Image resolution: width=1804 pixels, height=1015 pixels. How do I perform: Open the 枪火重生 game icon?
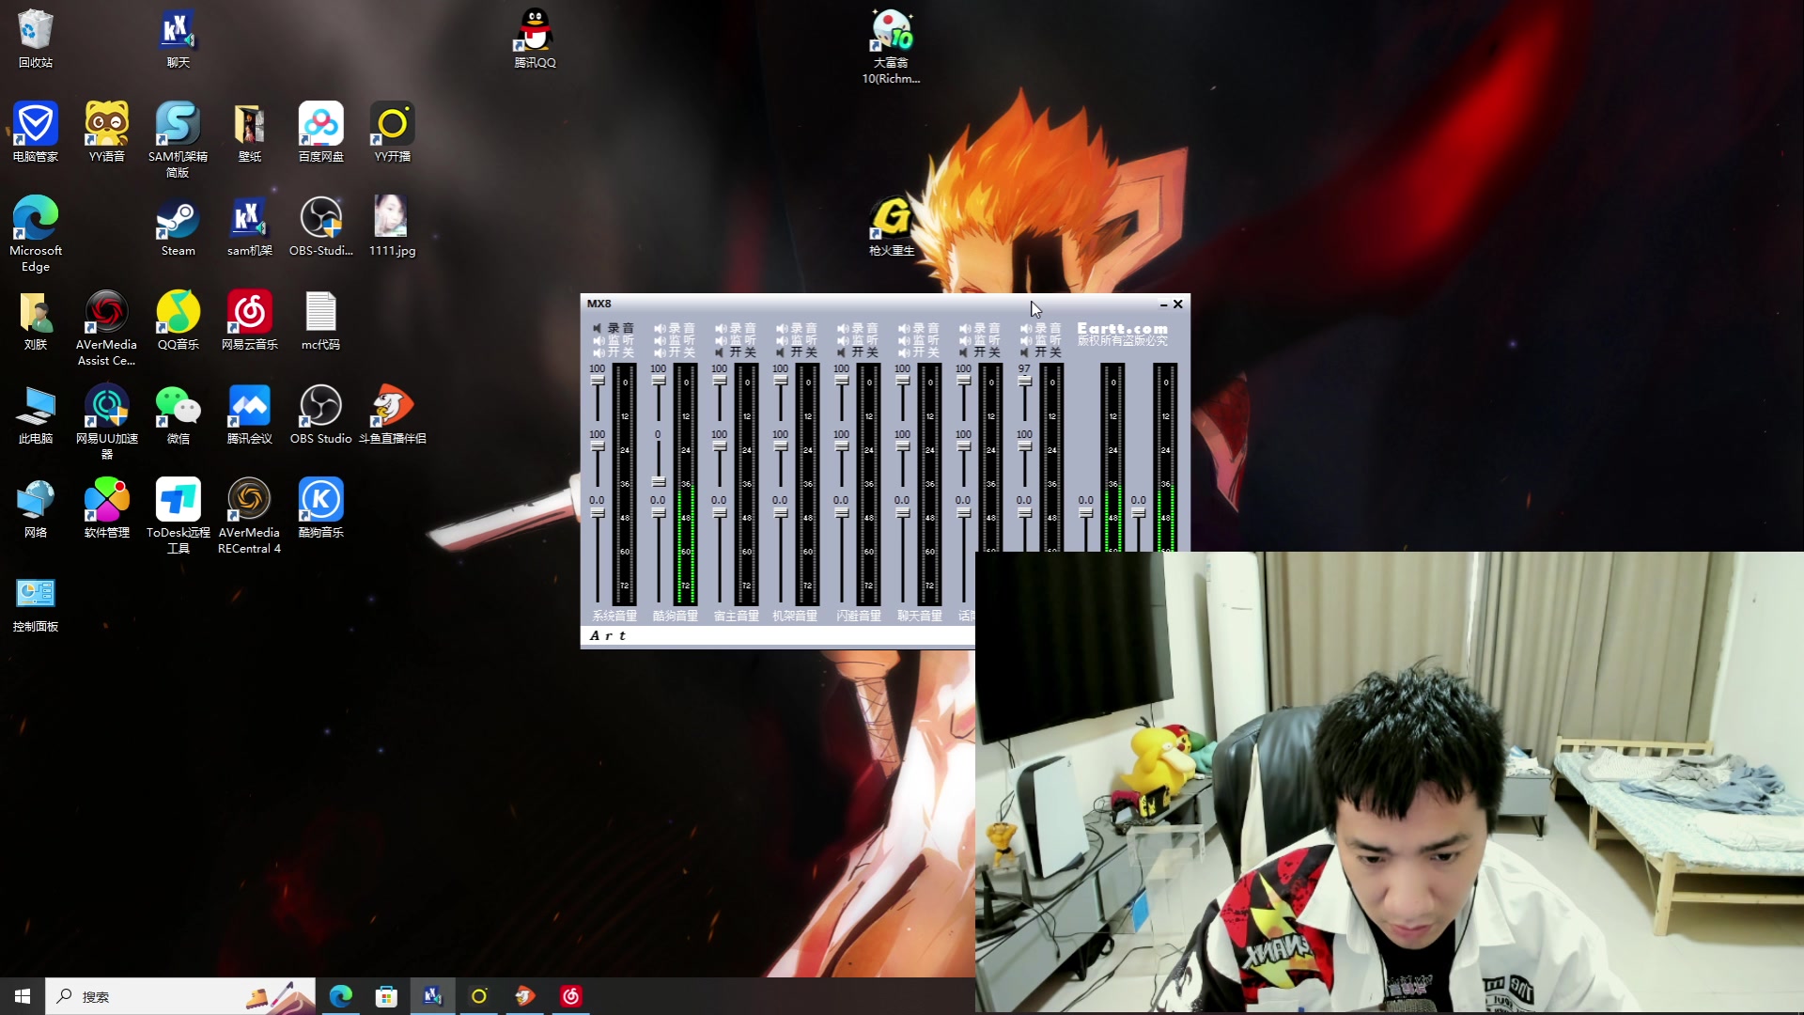coord(891,226)
